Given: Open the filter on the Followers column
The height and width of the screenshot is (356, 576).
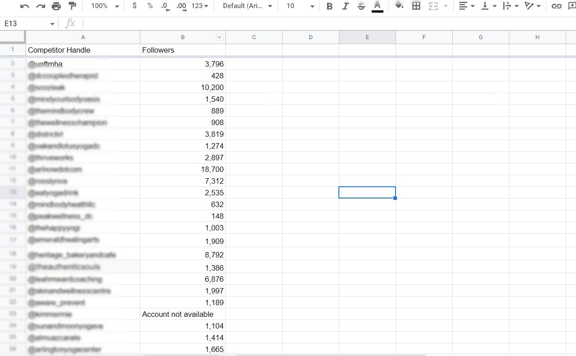Looking at the screenshot, I should coord(220,37).
